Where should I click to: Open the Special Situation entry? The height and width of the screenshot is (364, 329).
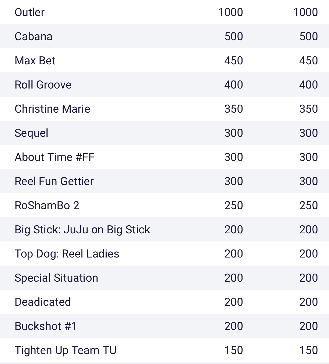56,278
